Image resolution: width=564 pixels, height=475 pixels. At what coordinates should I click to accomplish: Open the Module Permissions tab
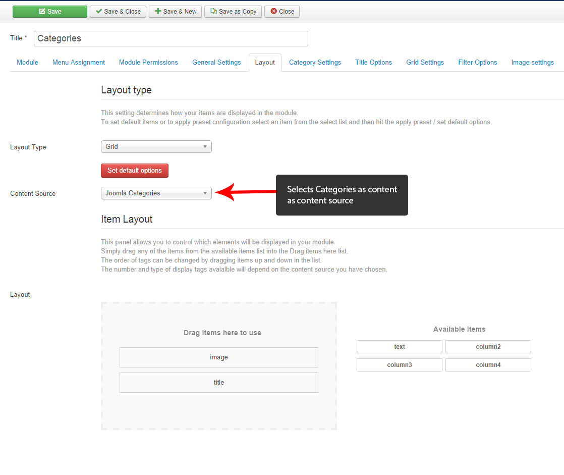[x=148, y=62]
